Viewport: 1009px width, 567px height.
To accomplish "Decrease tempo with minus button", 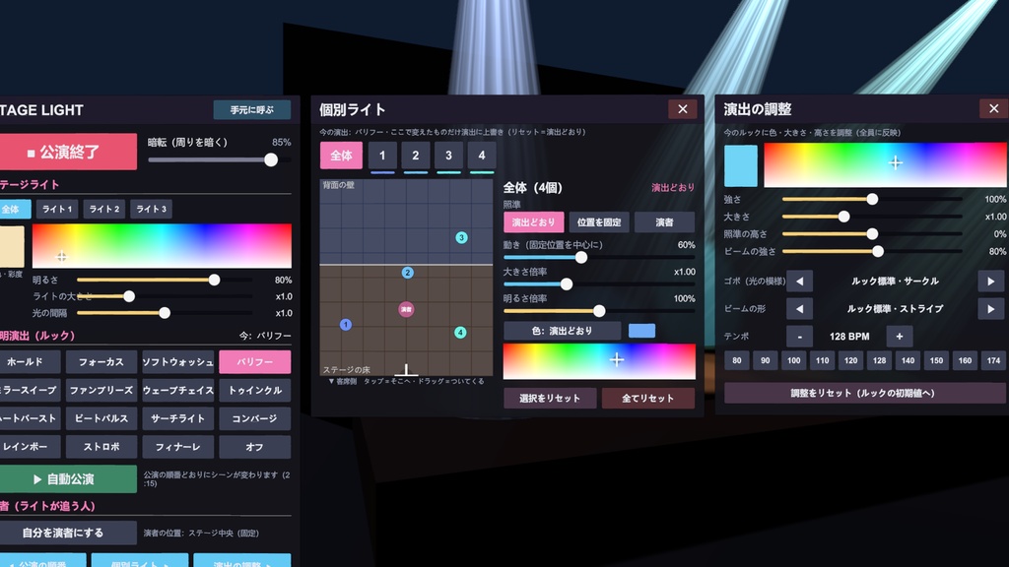I will tap(799, 337).
